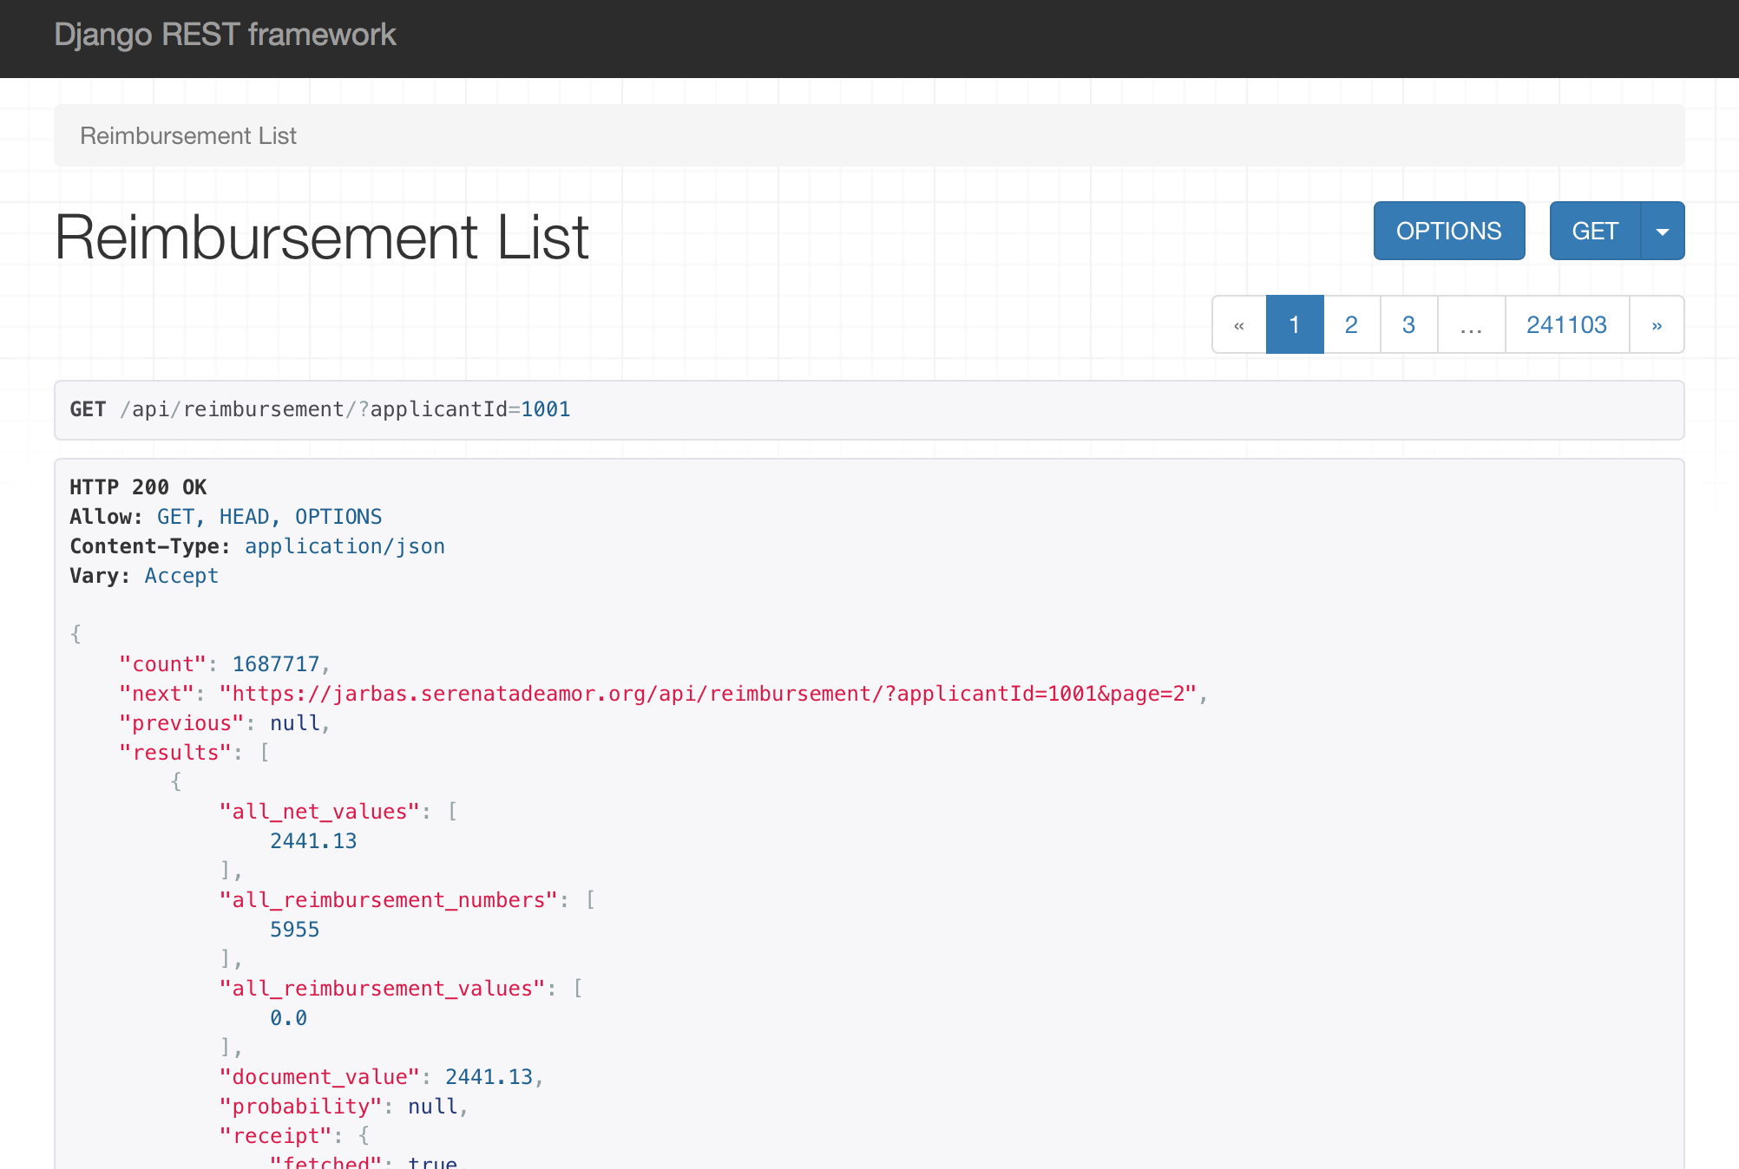
Task: Select page 3 in pagination
Action: click(x=1408, y=325)
